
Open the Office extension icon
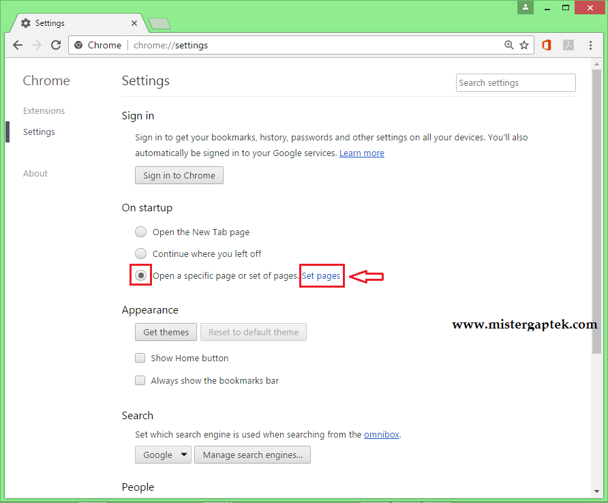point(547,45)
